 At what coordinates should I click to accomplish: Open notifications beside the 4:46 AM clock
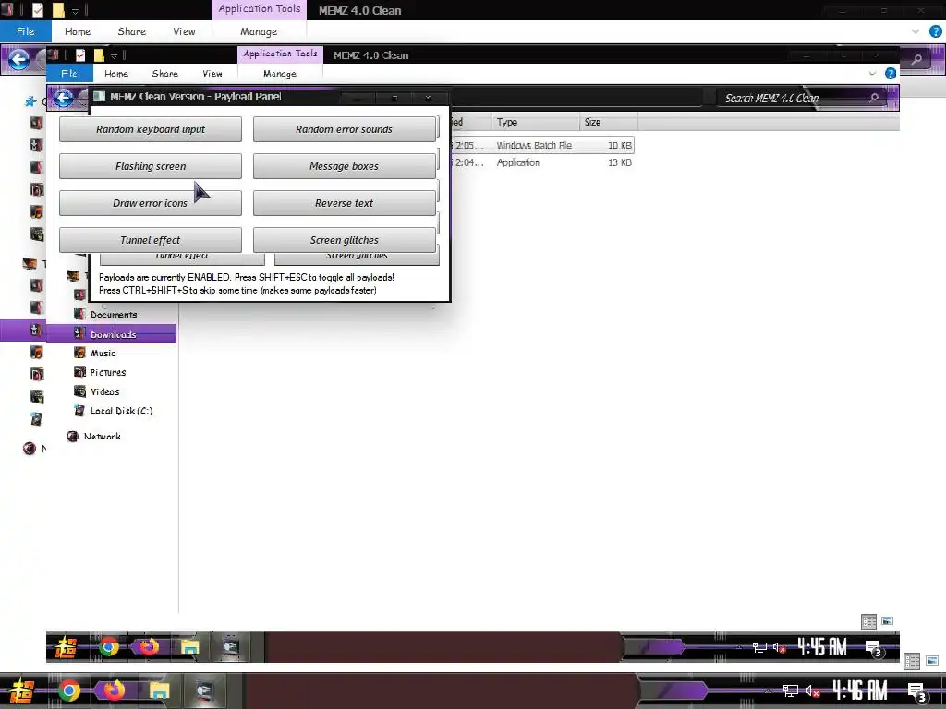917,692
